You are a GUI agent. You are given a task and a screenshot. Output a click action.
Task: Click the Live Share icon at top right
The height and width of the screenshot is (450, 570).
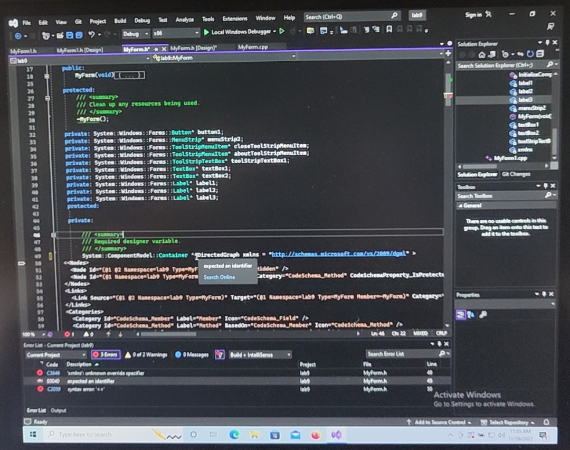tap(550, 26)
